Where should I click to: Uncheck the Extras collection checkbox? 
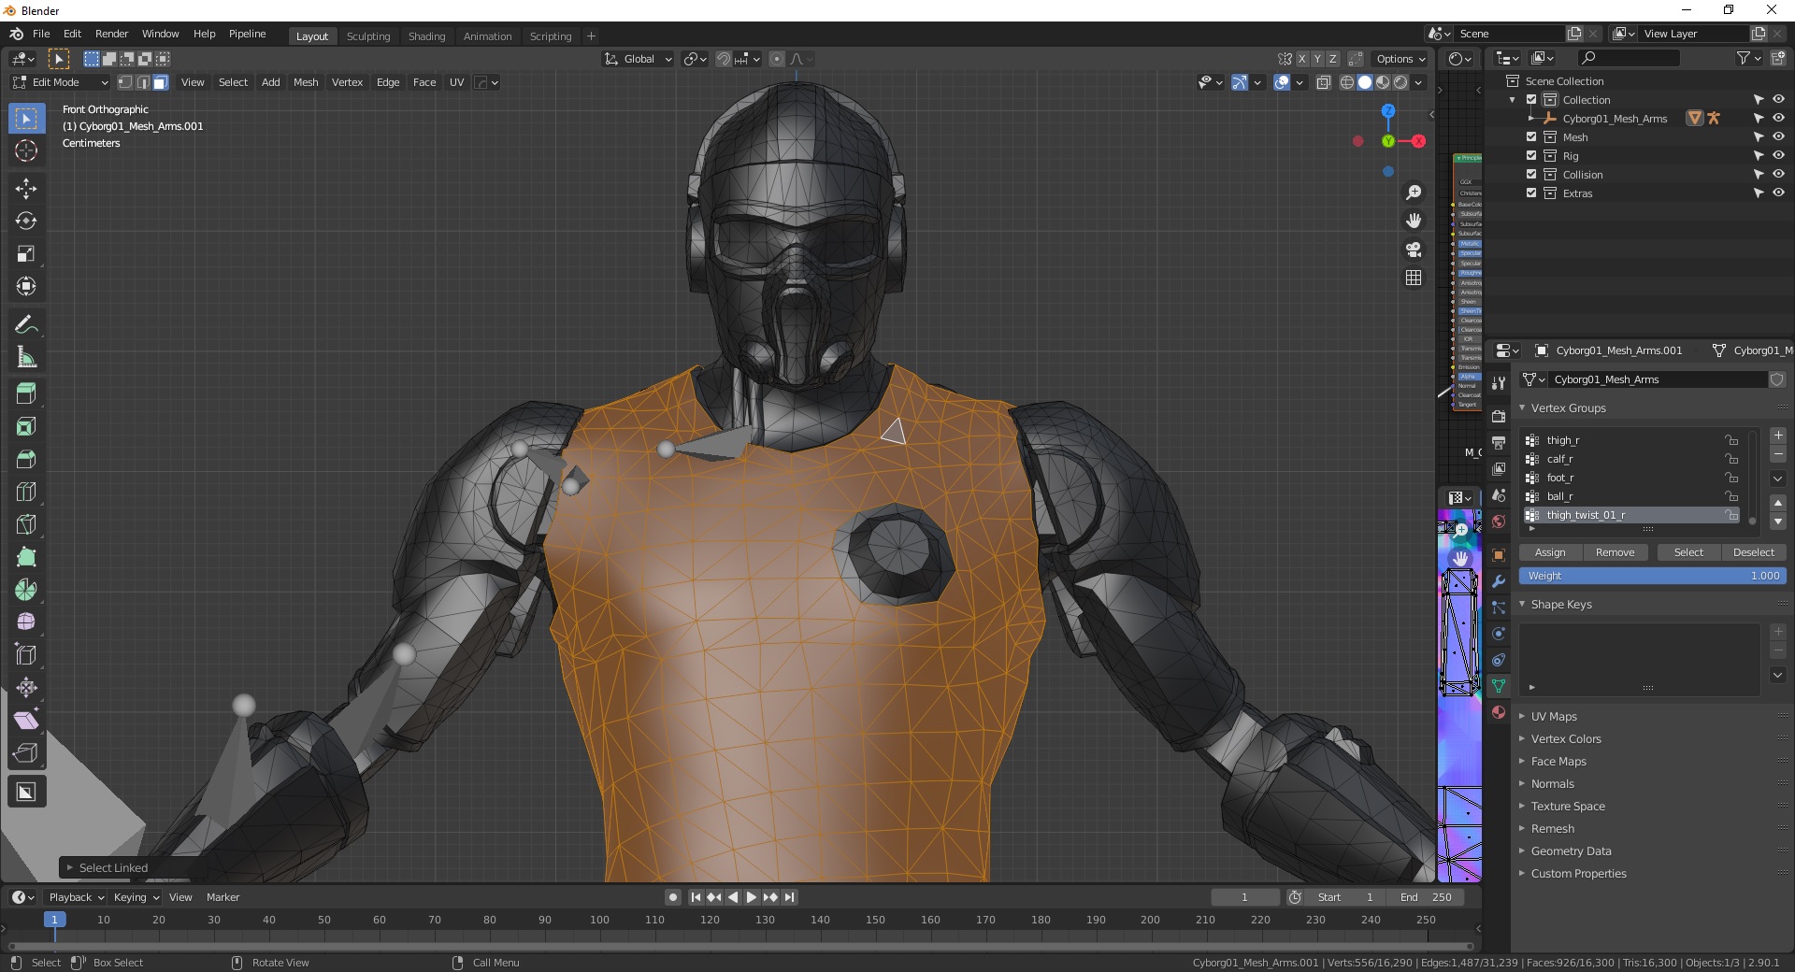1531,193
